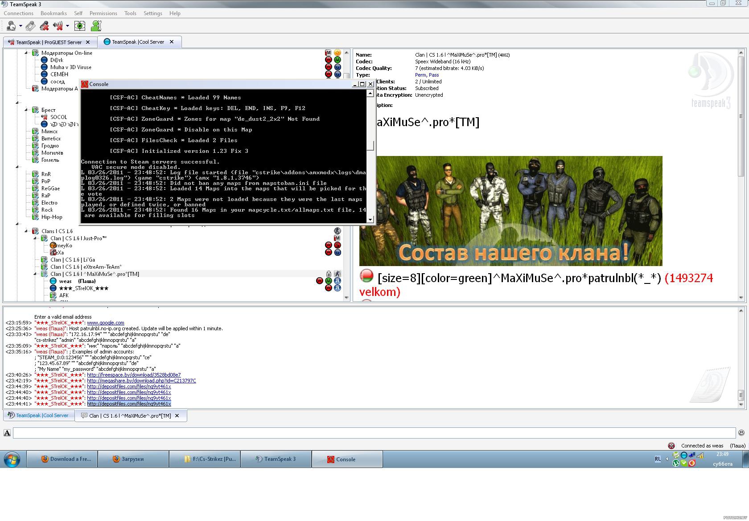Collapse the spacer group above Брест
Viewport: 749px width, 521px height.
point(17,103)
